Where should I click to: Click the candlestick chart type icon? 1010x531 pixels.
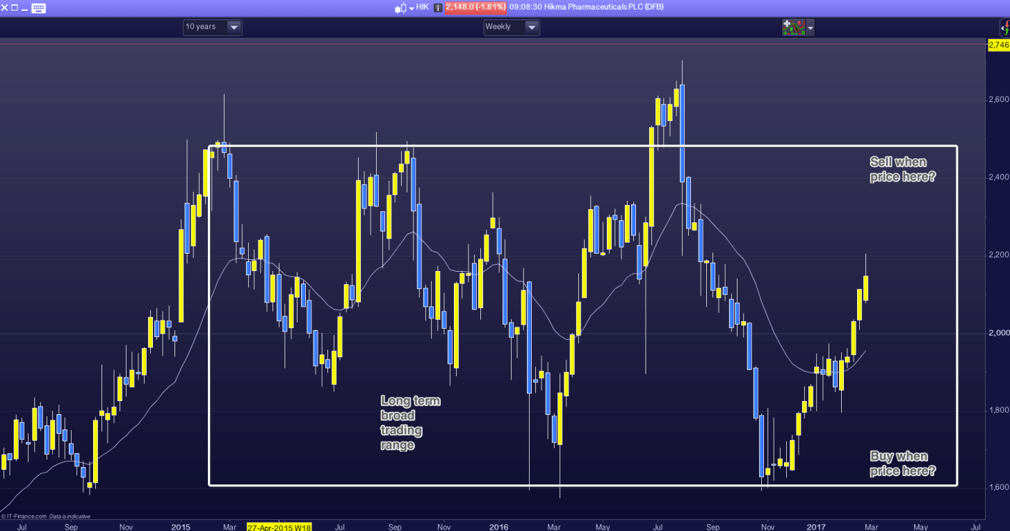coord(400,8)
